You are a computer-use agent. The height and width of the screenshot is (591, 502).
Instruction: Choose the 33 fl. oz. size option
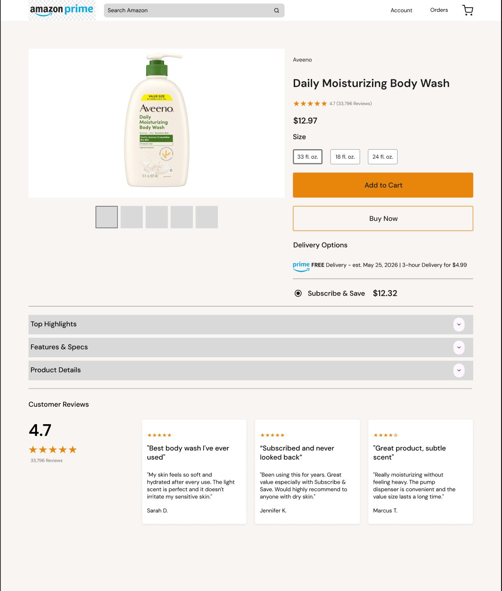coord(308,157)
